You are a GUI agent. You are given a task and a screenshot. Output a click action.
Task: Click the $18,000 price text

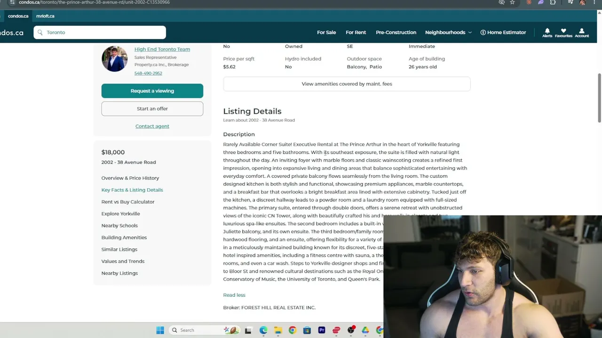pos(113,152)
